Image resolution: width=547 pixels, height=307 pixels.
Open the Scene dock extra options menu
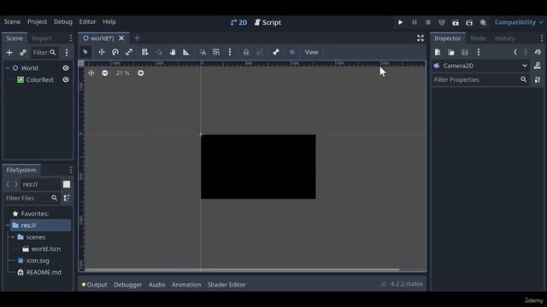tap(67, 53)
